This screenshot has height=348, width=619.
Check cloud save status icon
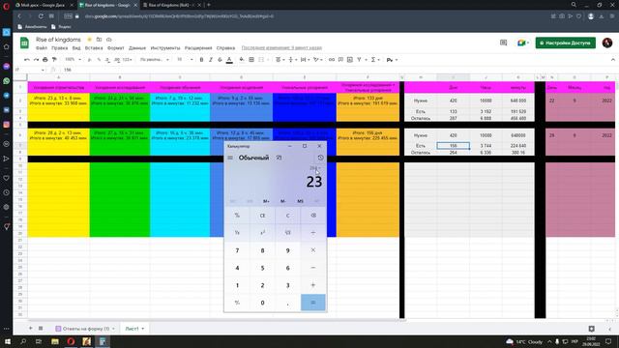point(109,40)
